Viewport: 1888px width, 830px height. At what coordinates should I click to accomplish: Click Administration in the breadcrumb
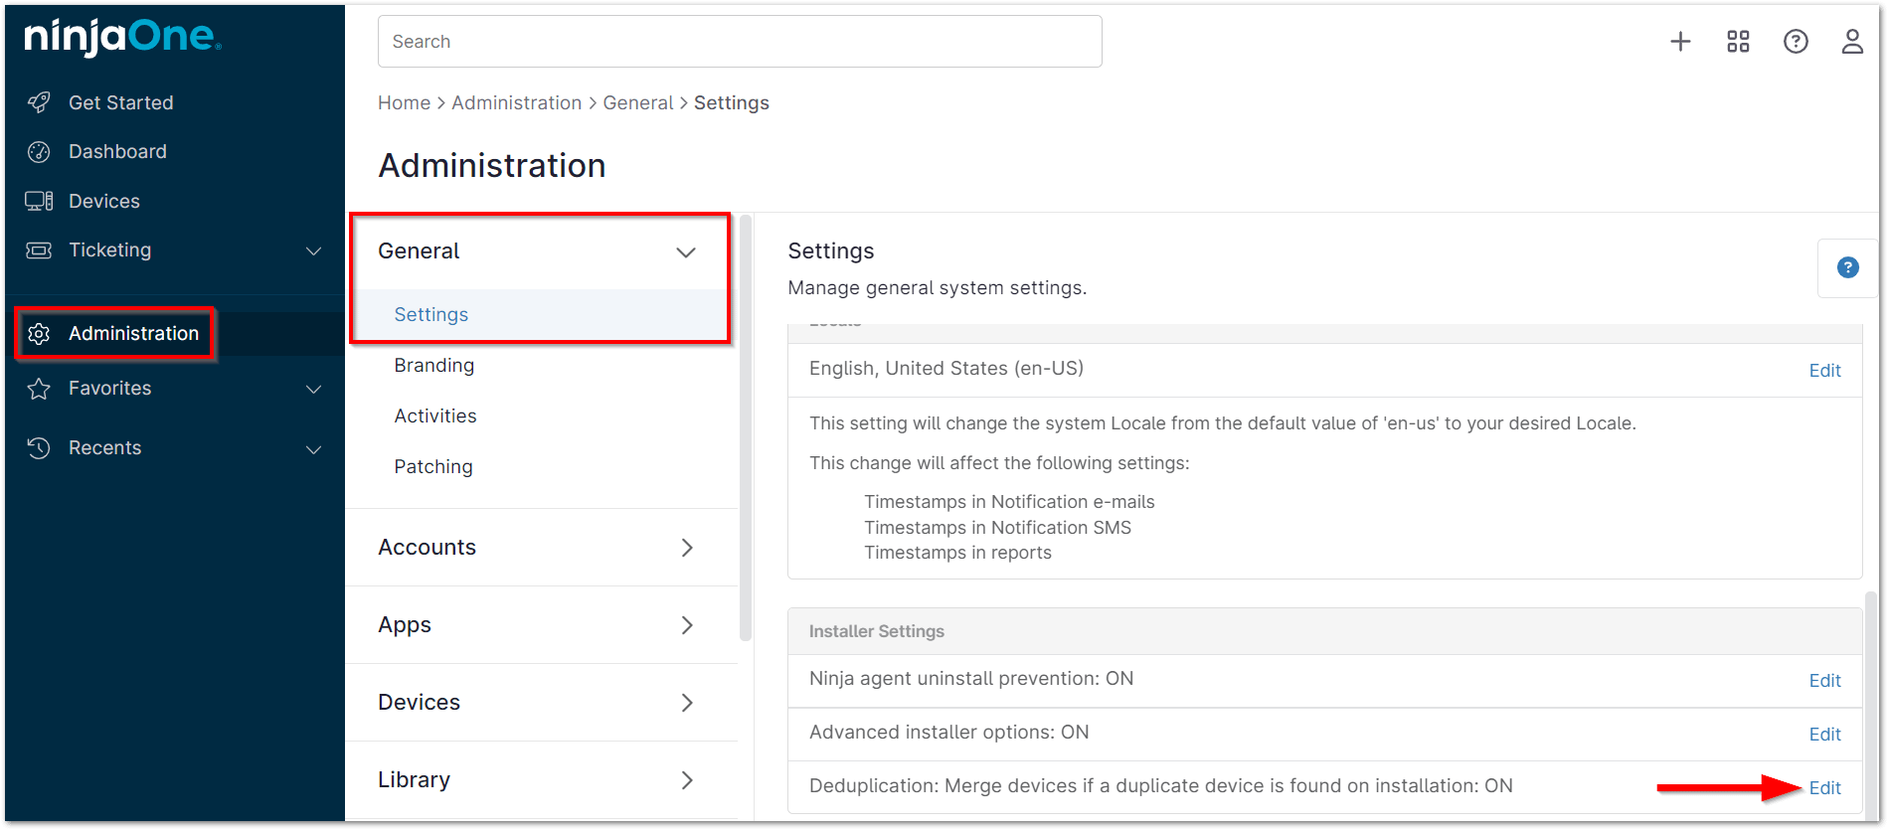516,102
